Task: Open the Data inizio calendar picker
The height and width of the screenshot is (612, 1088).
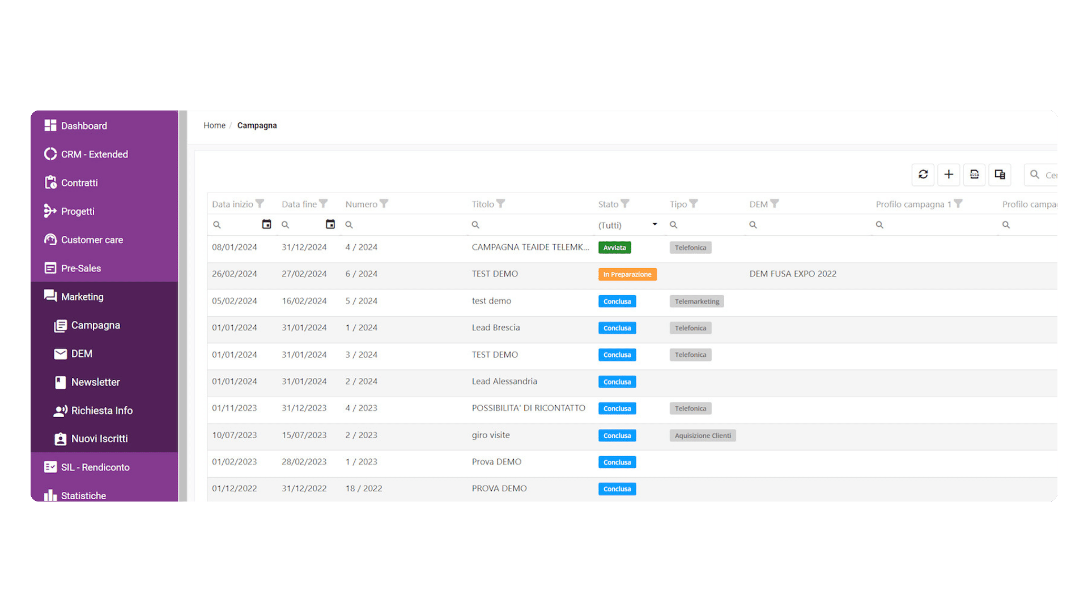Action: tap(266, 224)
